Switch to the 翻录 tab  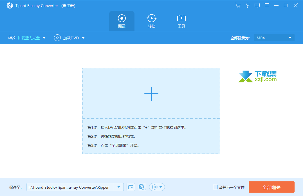click(122, 21)
